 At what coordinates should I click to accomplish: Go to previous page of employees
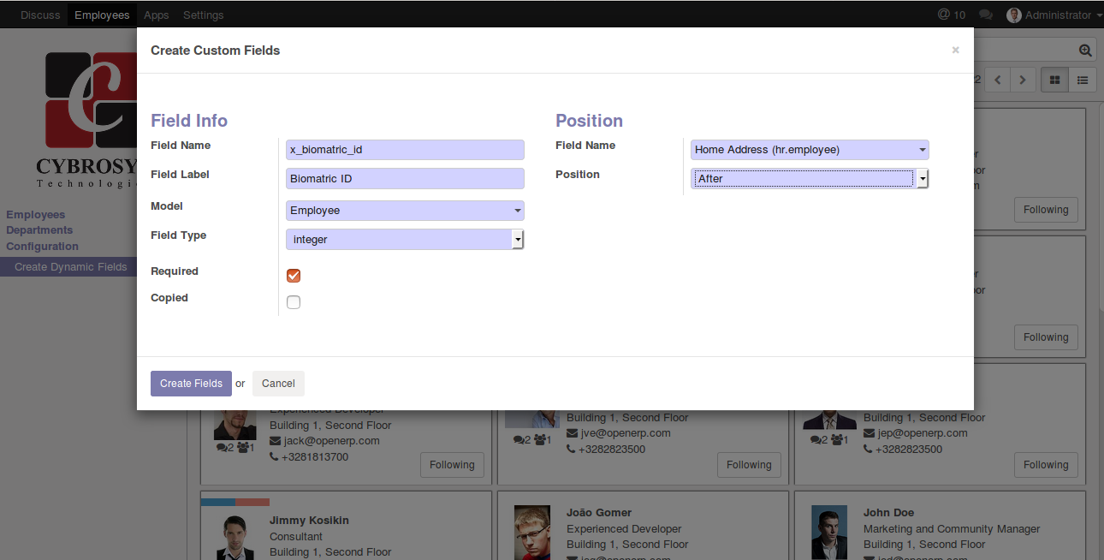pyautogui.click(x=998, y=80)
